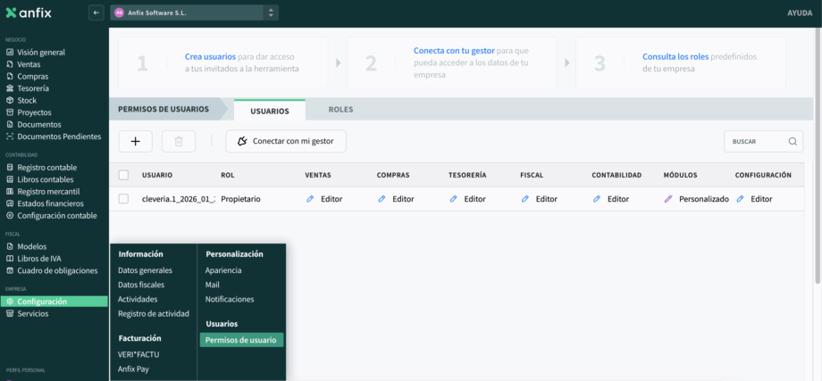Toggle the select-all checkbox in table header

tap(123, 175)
